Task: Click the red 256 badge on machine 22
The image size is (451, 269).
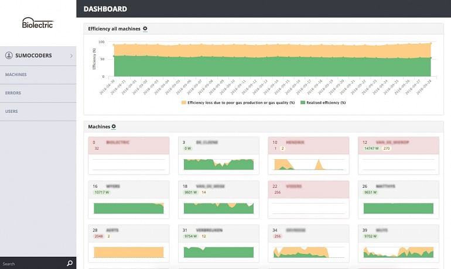Action: 277,192
